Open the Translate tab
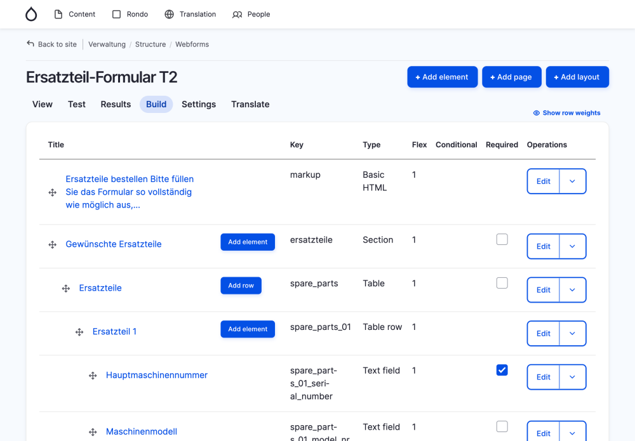 (x=250, y=104)
